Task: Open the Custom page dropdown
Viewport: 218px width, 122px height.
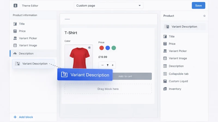Action: tap(108, 5)
